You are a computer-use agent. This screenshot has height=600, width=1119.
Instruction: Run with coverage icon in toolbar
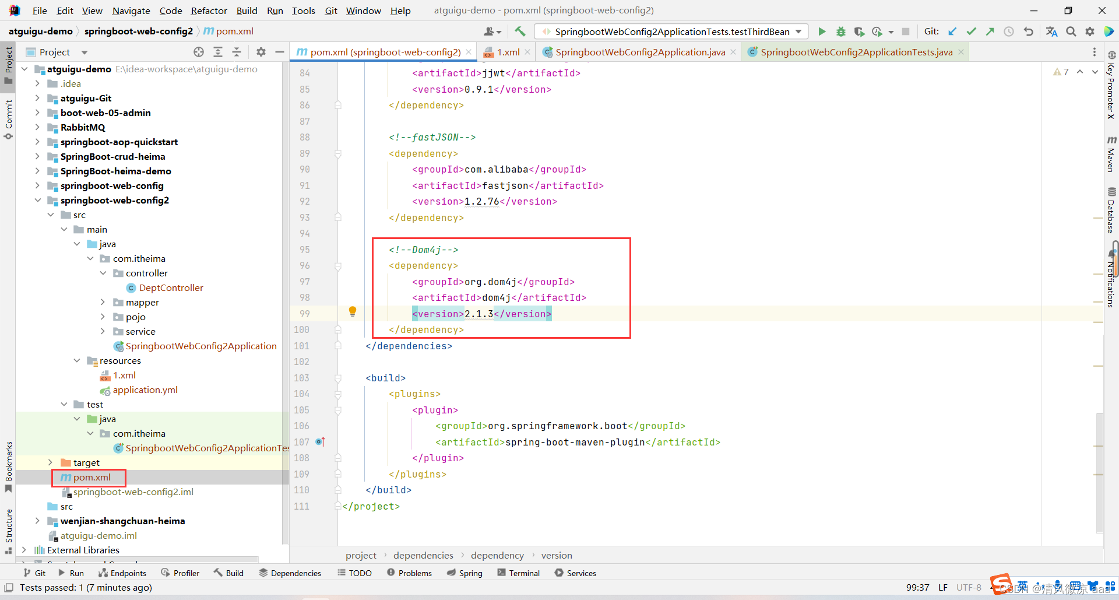click(x=859, y=31)
